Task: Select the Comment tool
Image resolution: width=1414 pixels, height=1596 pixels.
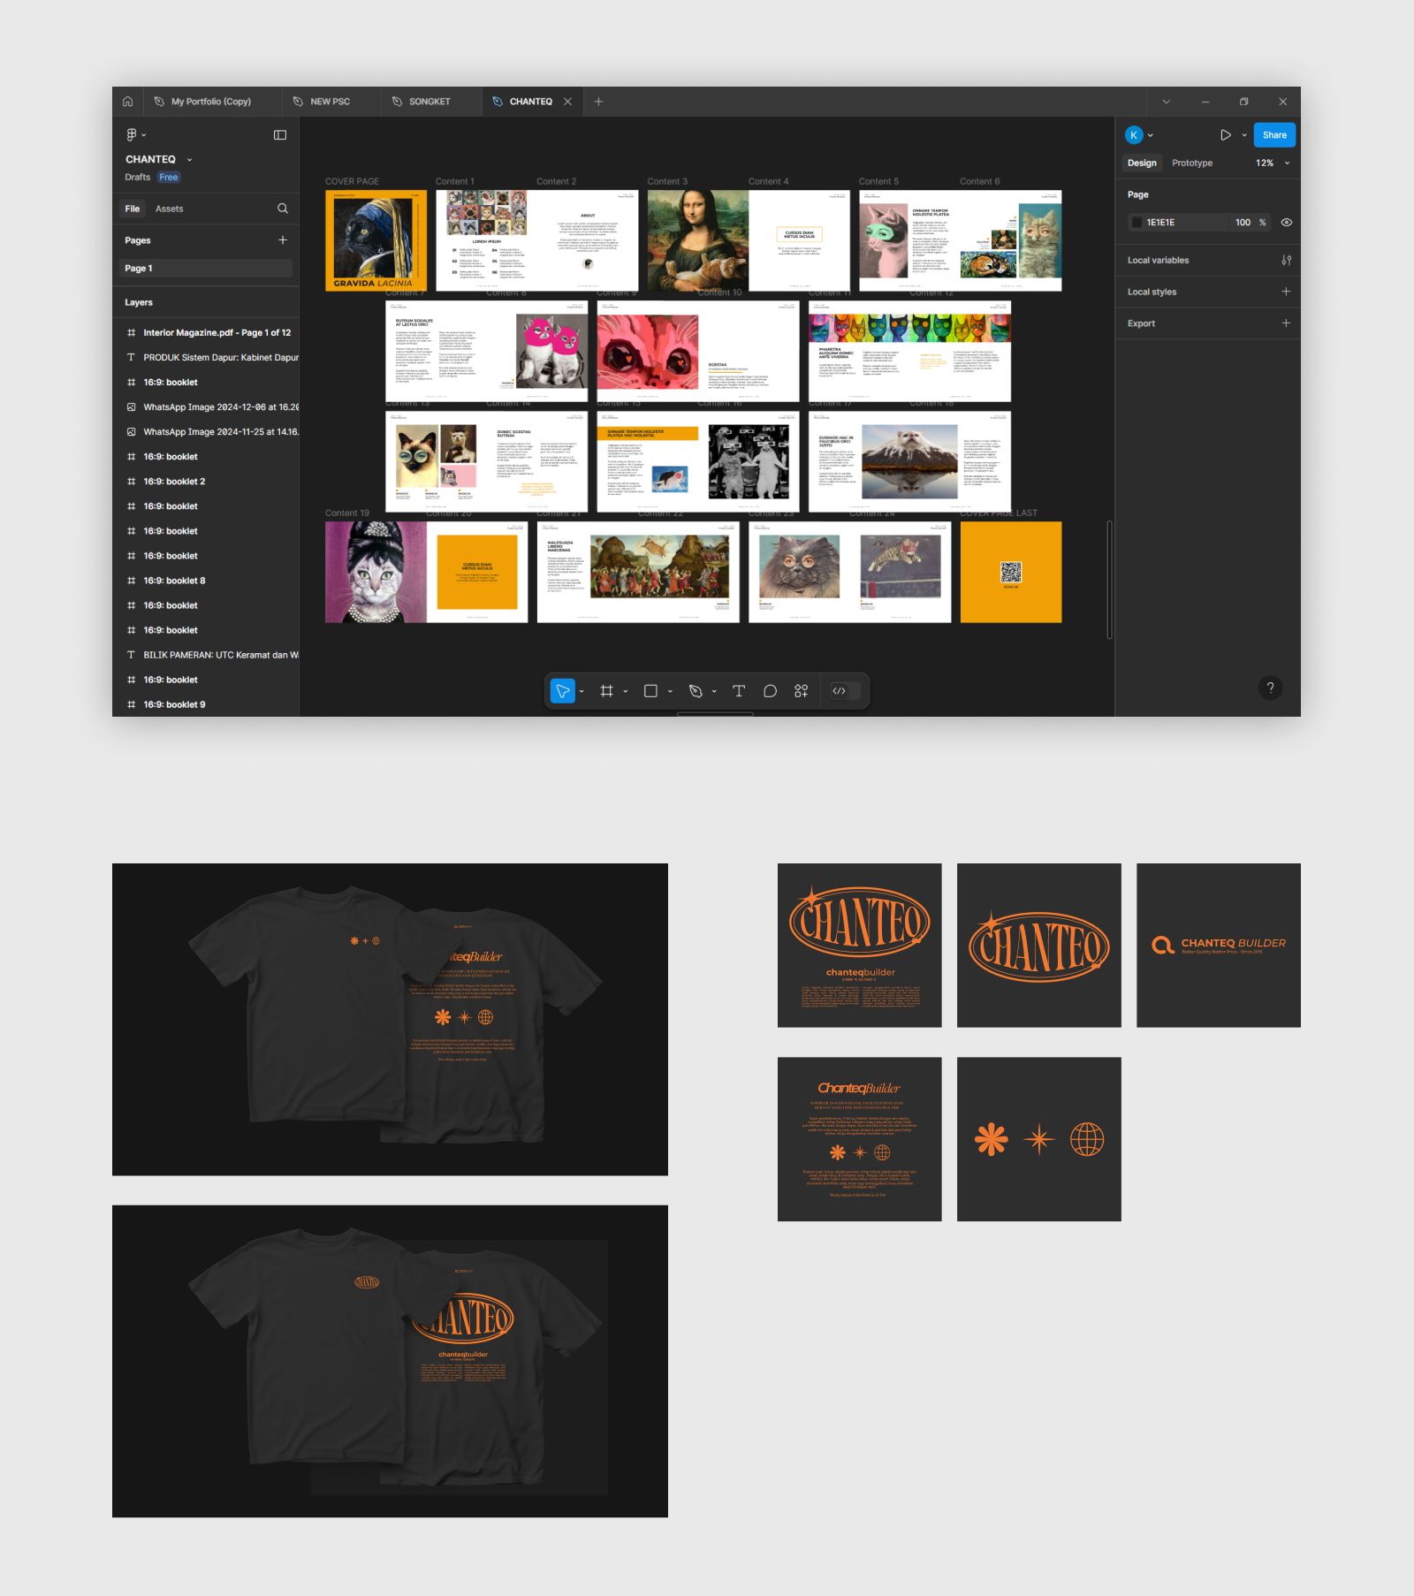Action: point(770,691)
